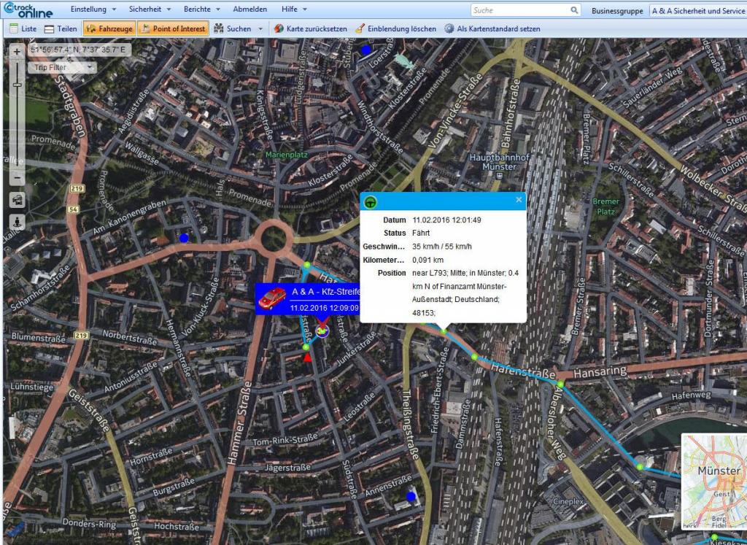
Task: Open the Sicherheit menu
Action: point(148,9)
